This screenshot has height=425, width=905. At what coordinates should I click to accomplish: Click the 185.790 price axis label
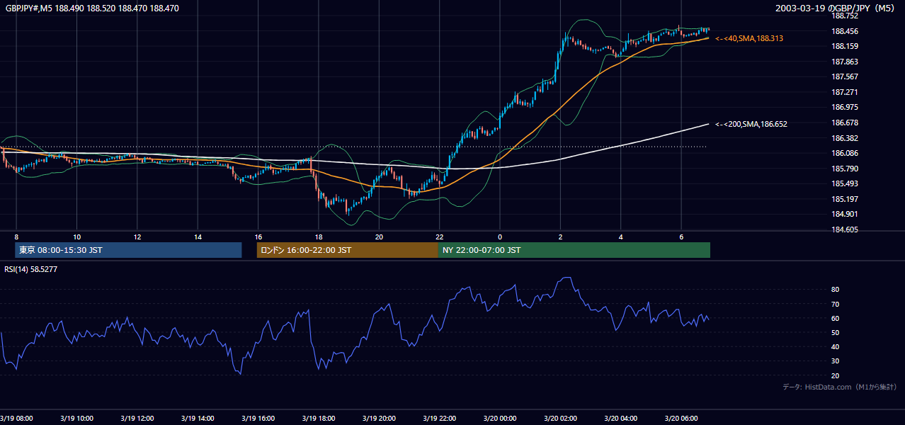point(845,169)
